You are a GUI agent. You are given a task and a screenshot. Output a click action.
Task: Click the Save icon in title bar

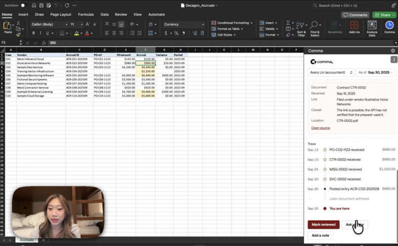click(x=41, y=5)
